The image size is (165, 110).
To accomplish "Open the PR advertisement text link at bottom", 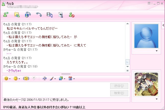I will coord(44,107).
